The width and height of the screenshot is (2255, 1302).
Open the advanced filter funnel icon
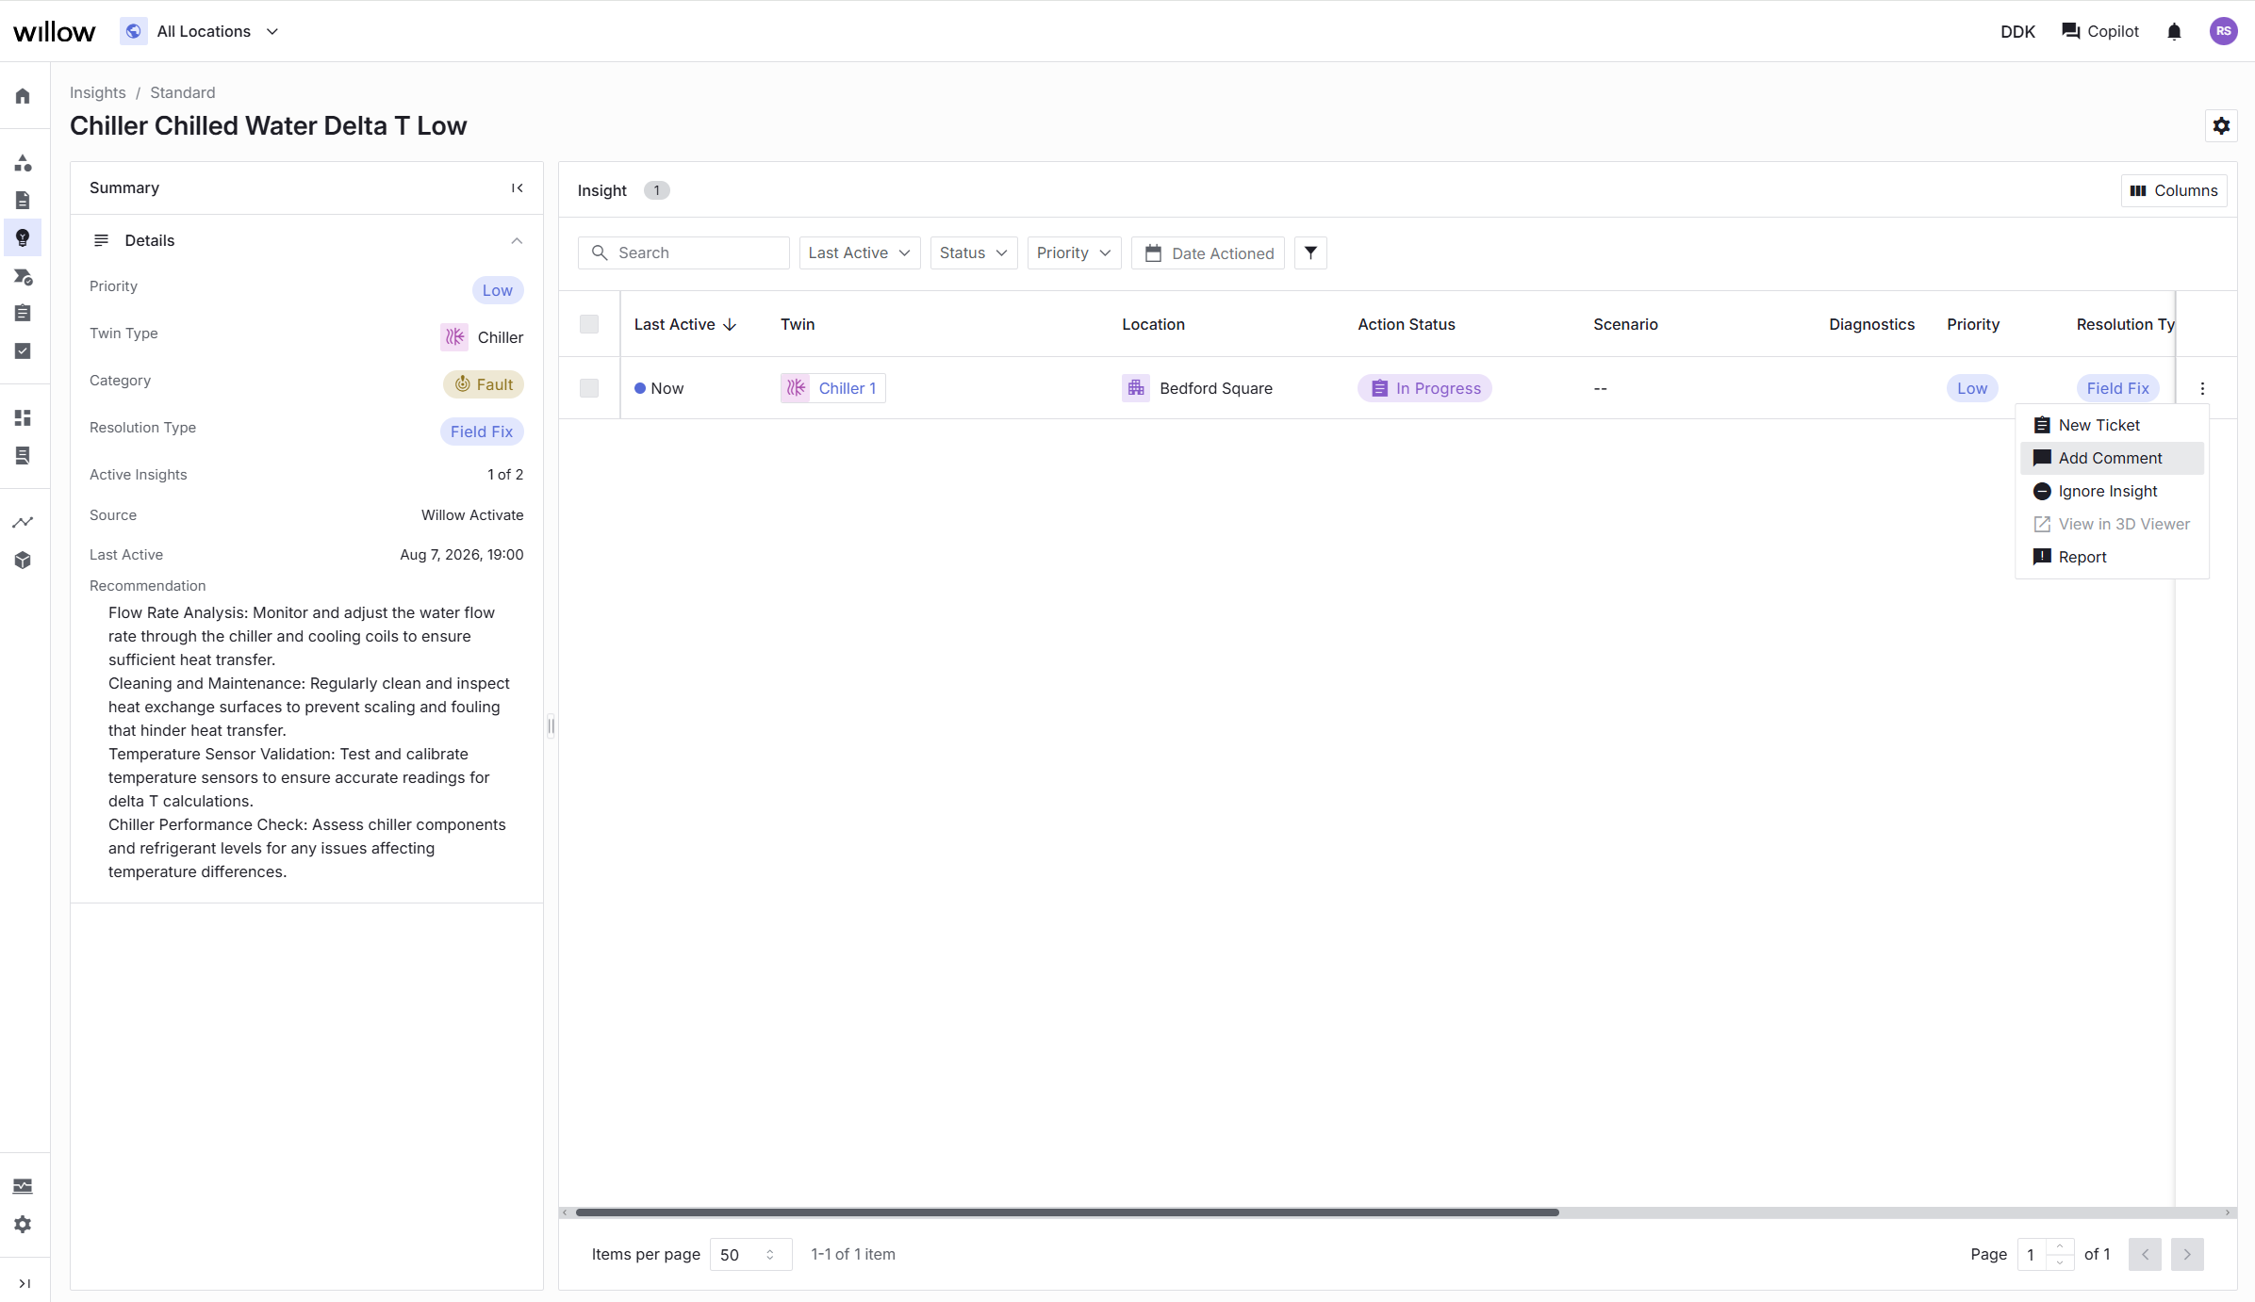pos(1310,252)
